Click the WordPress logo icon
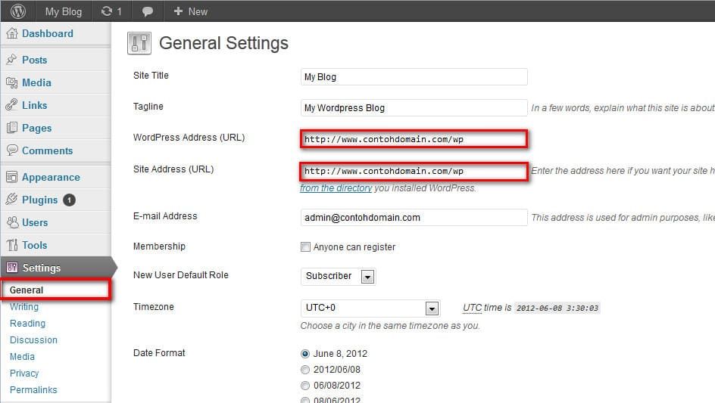The image size is (715, 403). pyautogui.click(x=17, y=11)
